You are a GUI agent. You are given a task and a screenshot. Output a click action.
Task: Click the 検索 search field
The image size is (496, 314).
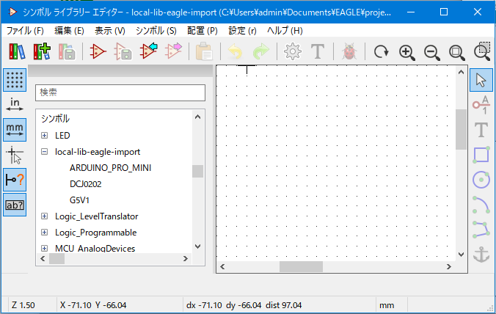click(x=120, y=92)
